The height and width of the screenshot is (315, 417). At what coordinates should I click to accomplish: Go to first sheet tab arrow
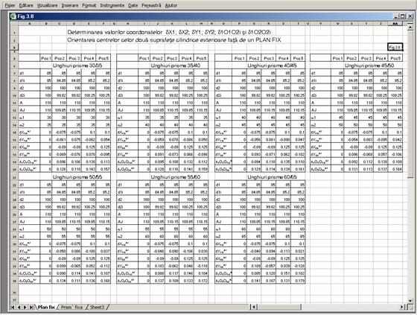(13, 307)
